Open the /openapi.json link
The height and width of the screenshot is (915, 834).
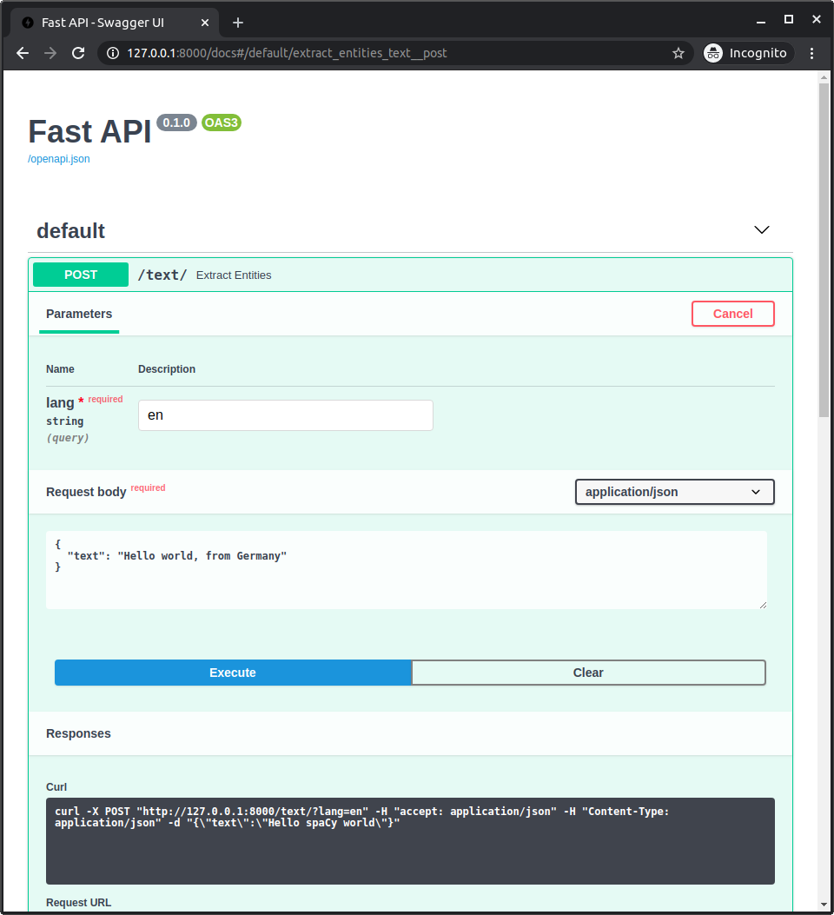click(x=59, y=159)
